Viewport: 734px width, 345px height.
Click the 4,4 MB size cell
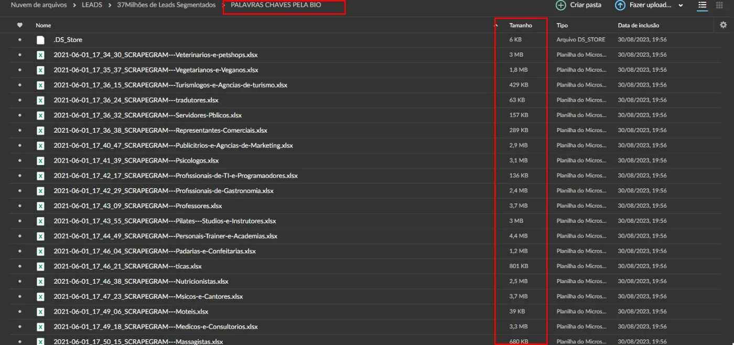tap(519, 236)
